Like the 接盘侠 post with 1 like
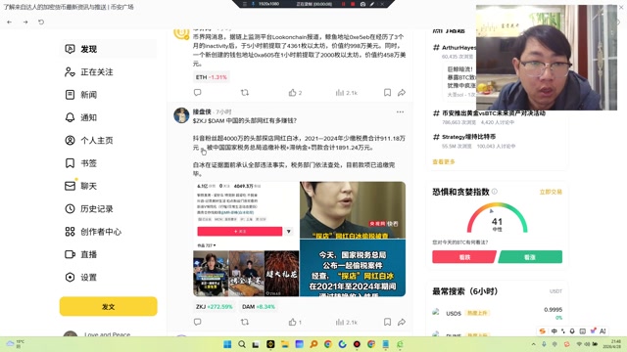The height and width of the screenshot is (352, 627). (x=295, y=322)
